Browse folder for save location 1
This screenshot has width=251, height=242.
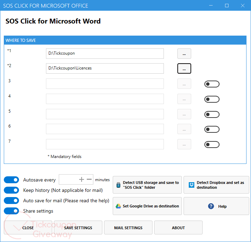coord(184,54)
